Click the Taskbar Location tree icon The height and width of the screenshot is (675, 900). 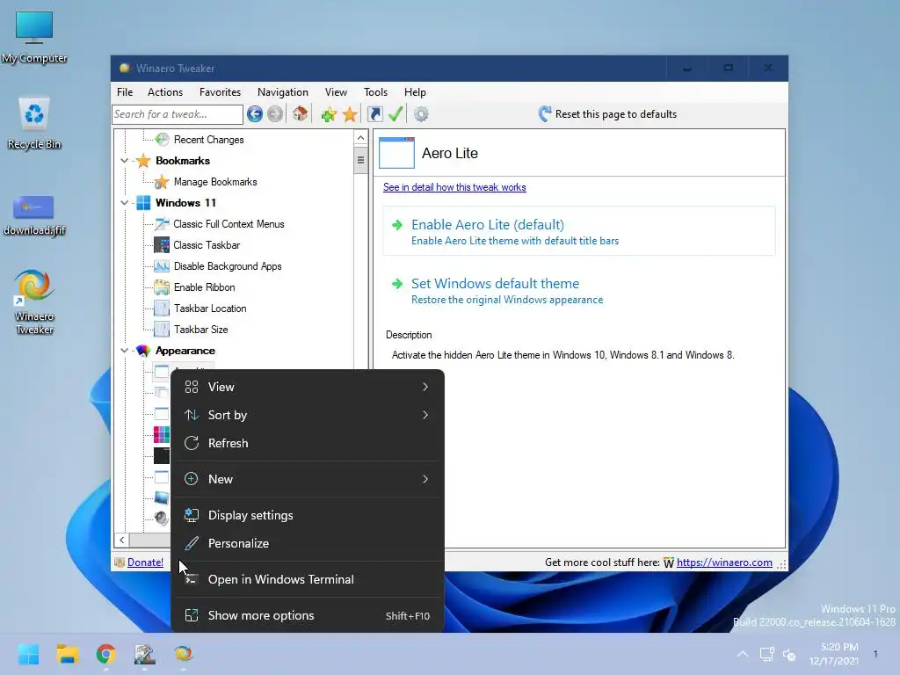pyautogui.click(x=162, y=308)
